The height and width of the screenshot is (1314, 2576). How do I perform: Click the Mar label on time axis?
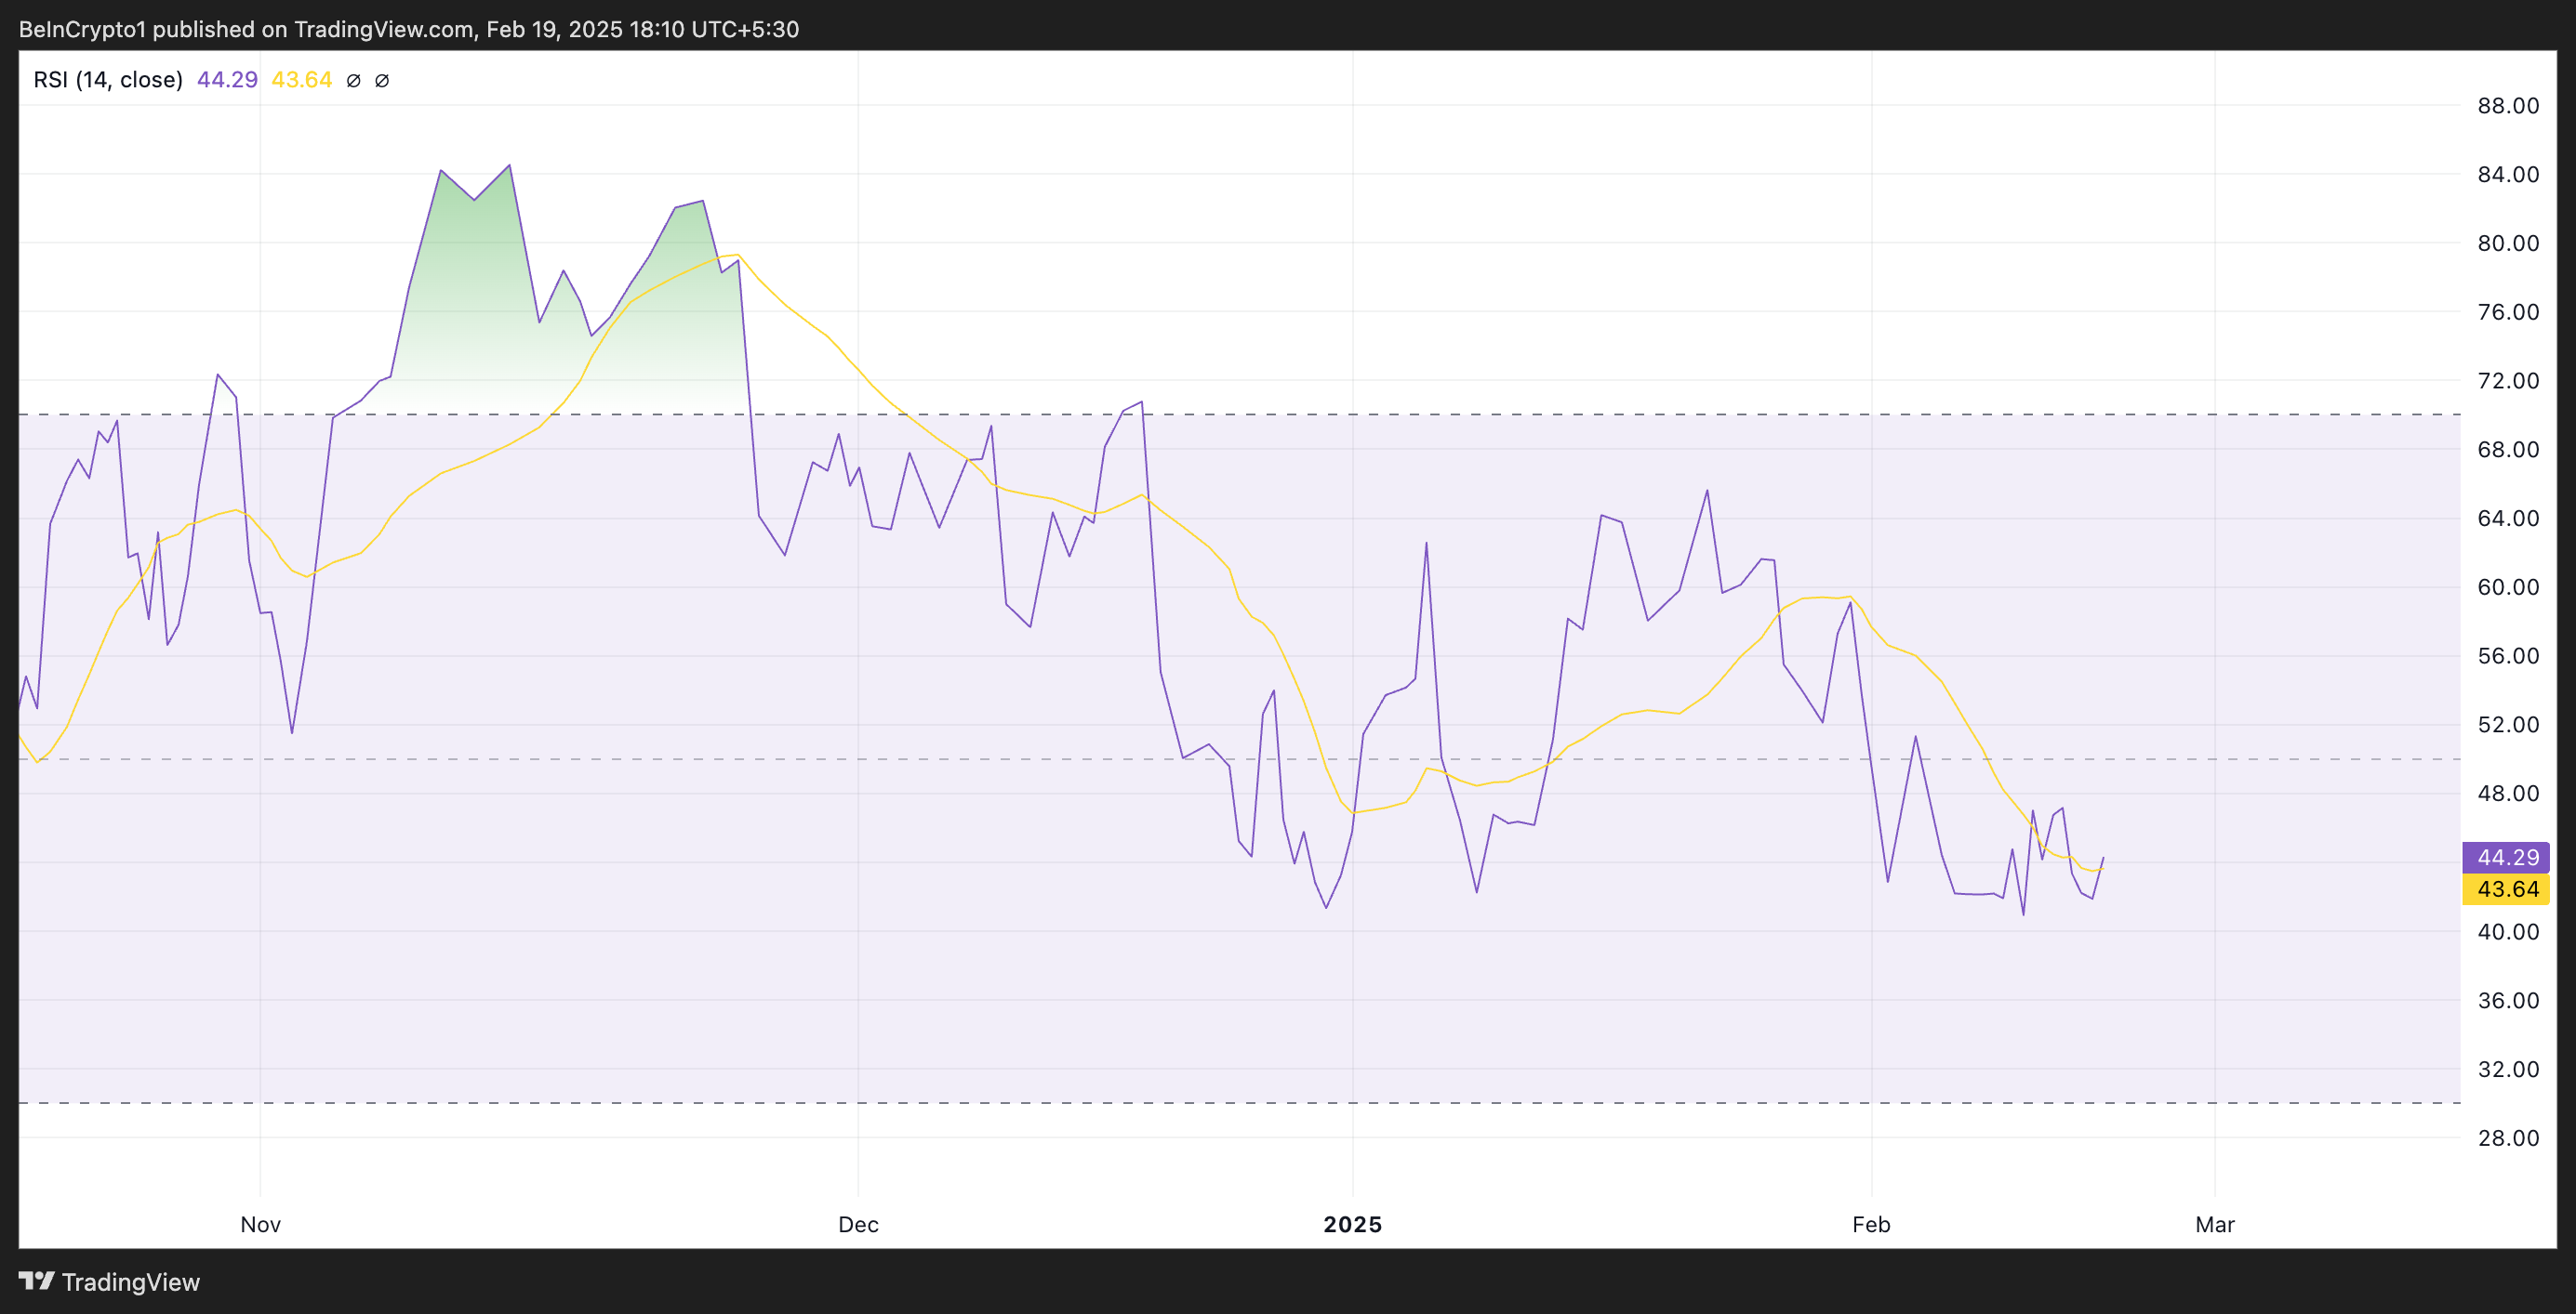point(2214,1224)
